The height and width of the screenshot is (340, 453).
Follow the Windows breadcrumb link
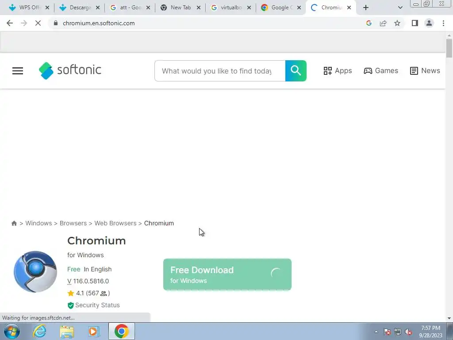(39, 223)
